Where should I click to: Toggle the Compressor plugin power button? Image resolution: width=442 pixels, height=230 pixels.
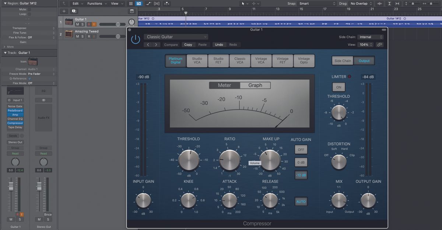coord(136,38)
